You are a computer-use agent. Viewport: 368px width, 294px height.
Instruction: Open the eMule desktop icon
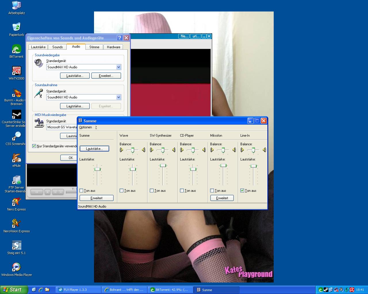16,158
